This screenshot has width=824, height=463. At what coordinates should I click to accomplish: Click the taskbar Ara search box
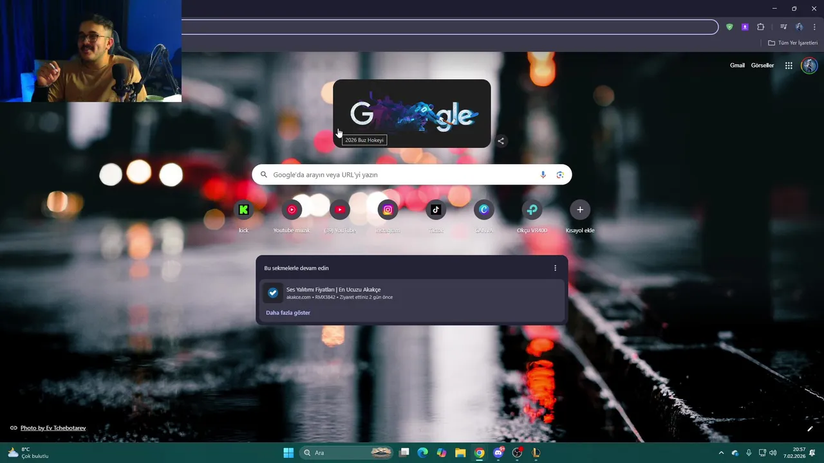tap(348, 453)
